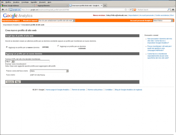Viewport: 176px width, 135px height.
Task: Open the search engine selector icon
Action: tap(135, 10)
